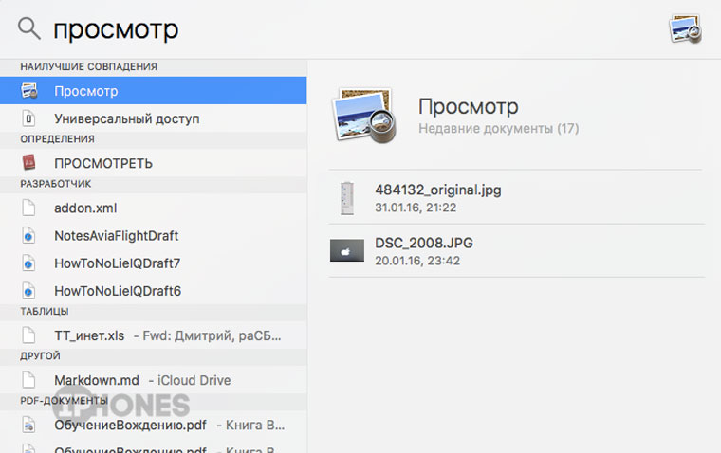
Task: Click 'Недавние документы (17)' label
Action: [498, 128]
